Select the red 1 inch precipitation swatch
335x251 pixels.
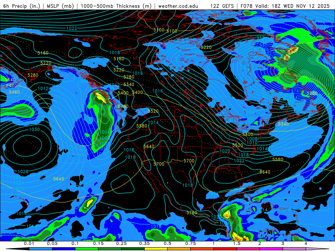tap(225, 249)
